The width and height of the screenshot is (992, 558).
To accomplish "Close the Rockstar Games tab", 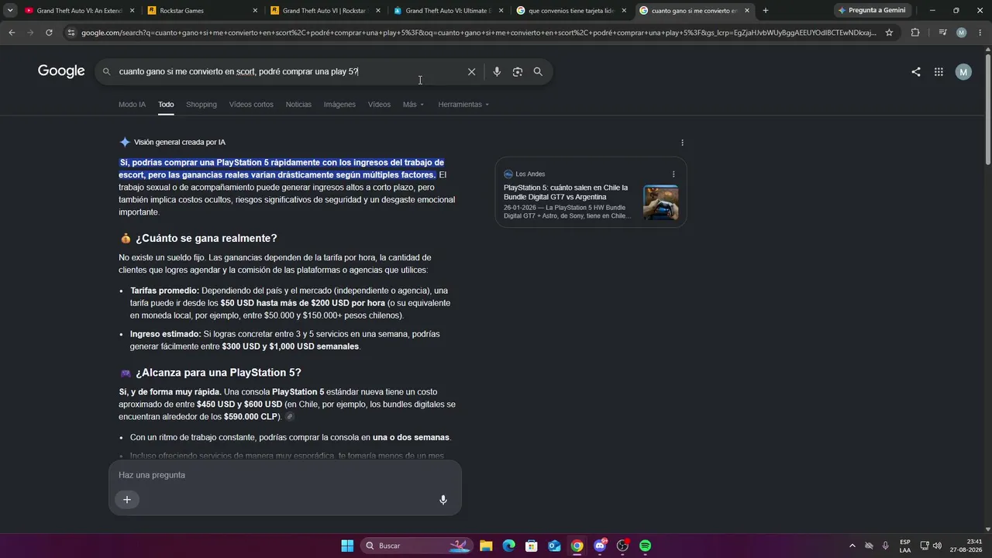I will tap(255, 11).
